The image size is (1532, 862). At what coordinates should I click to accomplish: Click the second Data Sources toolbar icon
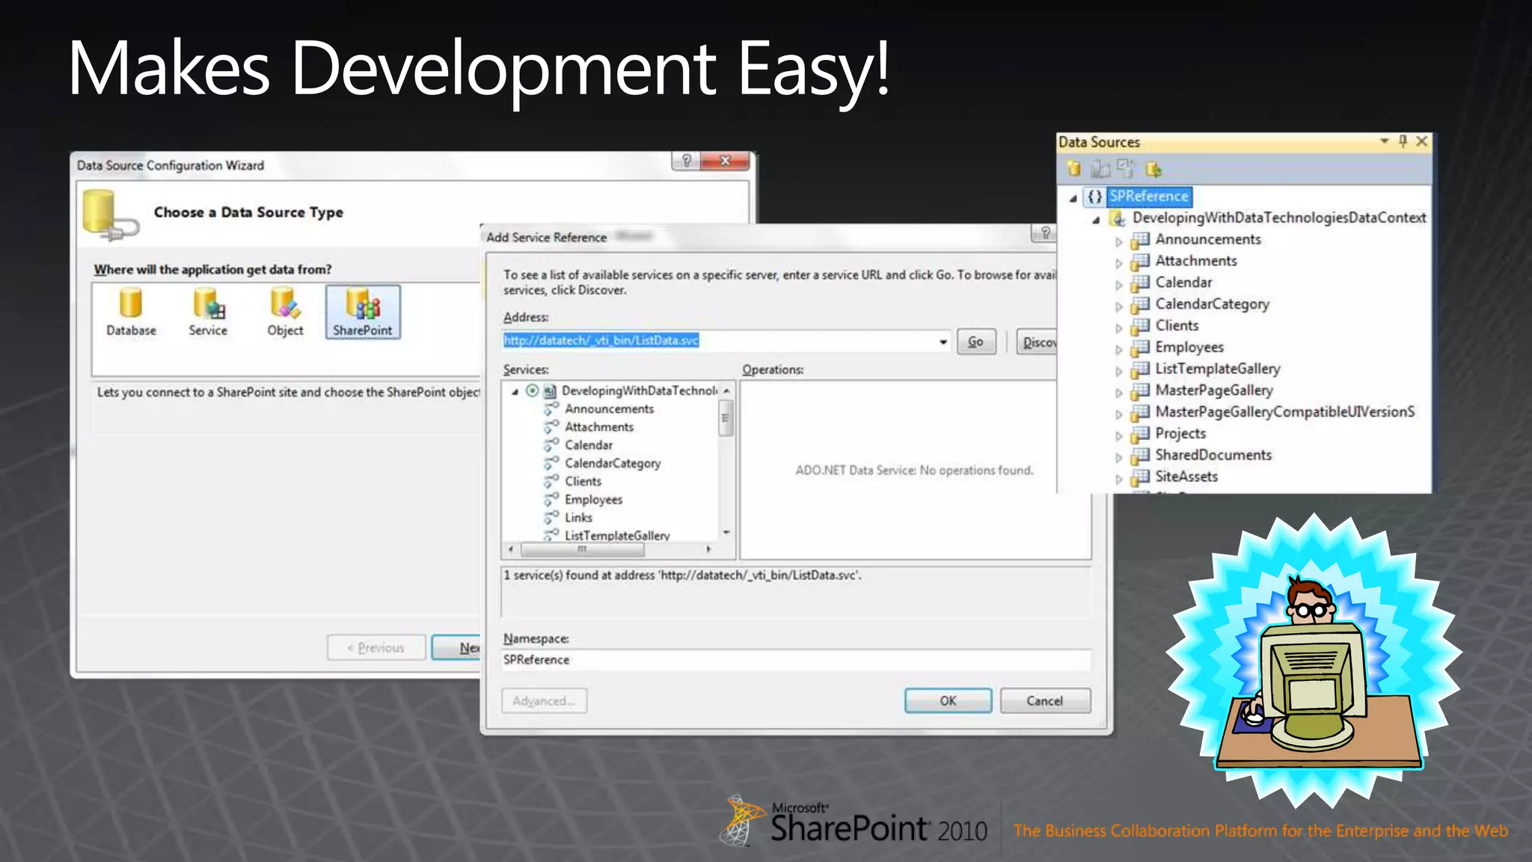click(1100, 169)
